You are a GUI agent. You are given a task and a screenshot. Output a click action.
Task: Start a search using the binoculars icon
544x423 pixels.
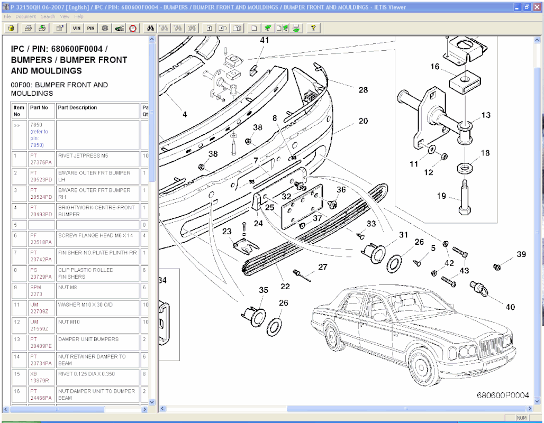[151, 28]
